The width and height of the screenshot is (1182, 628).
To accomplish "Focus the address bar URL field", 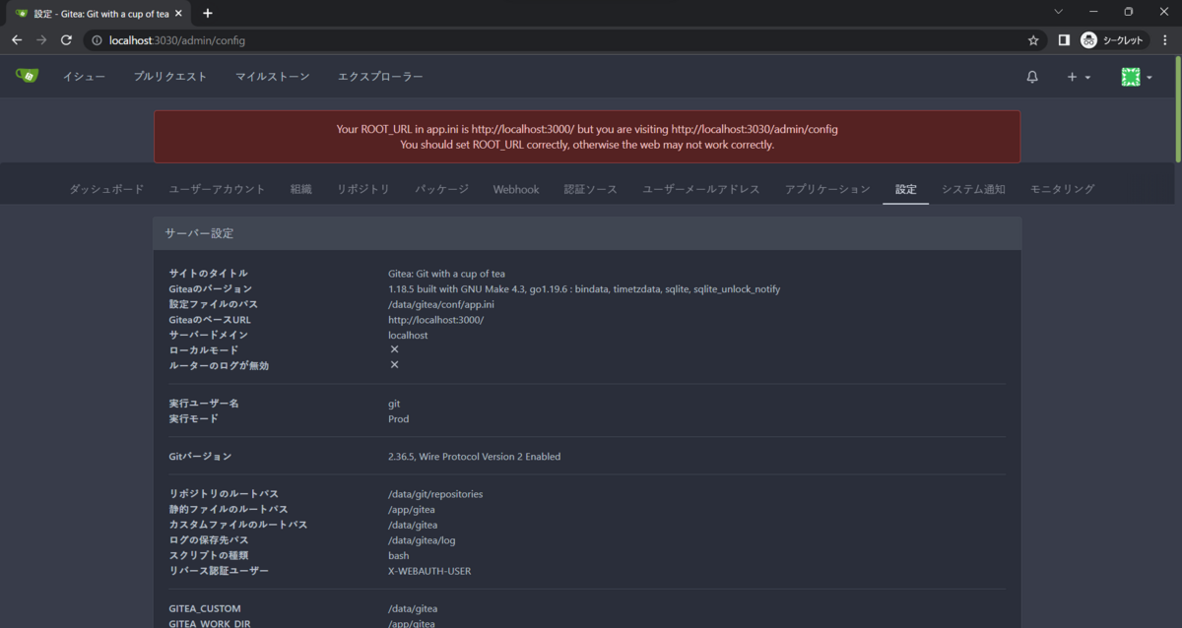I will [561, 40].
